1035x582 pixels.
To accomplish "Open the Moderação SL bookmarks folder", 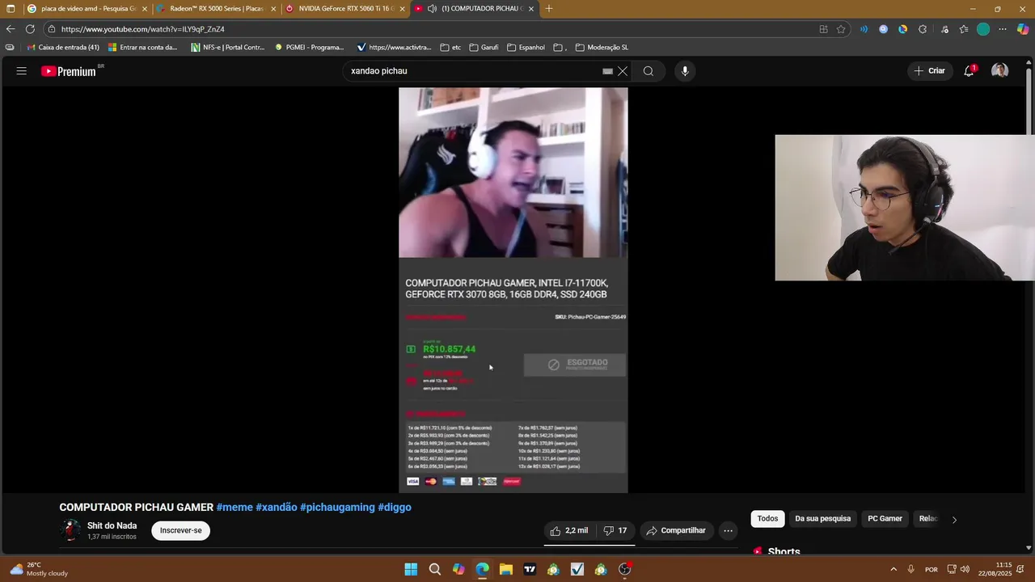I will (602, 47).
